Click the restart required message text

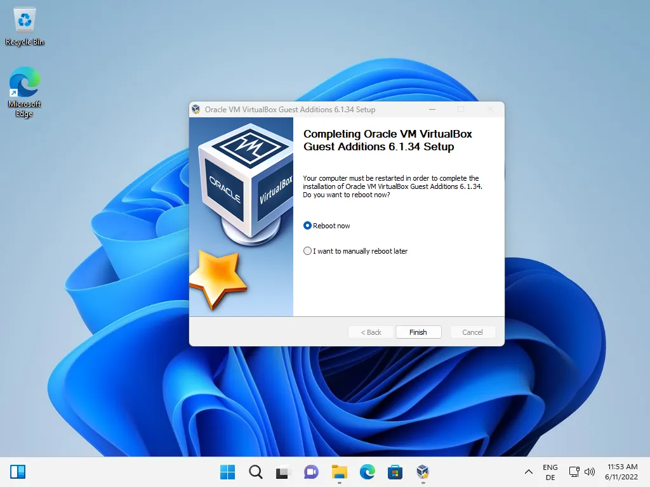click(x=392, y=186)
